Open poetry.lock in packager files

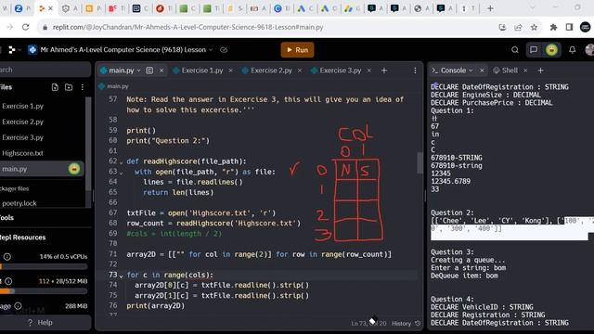coord(19,203)
